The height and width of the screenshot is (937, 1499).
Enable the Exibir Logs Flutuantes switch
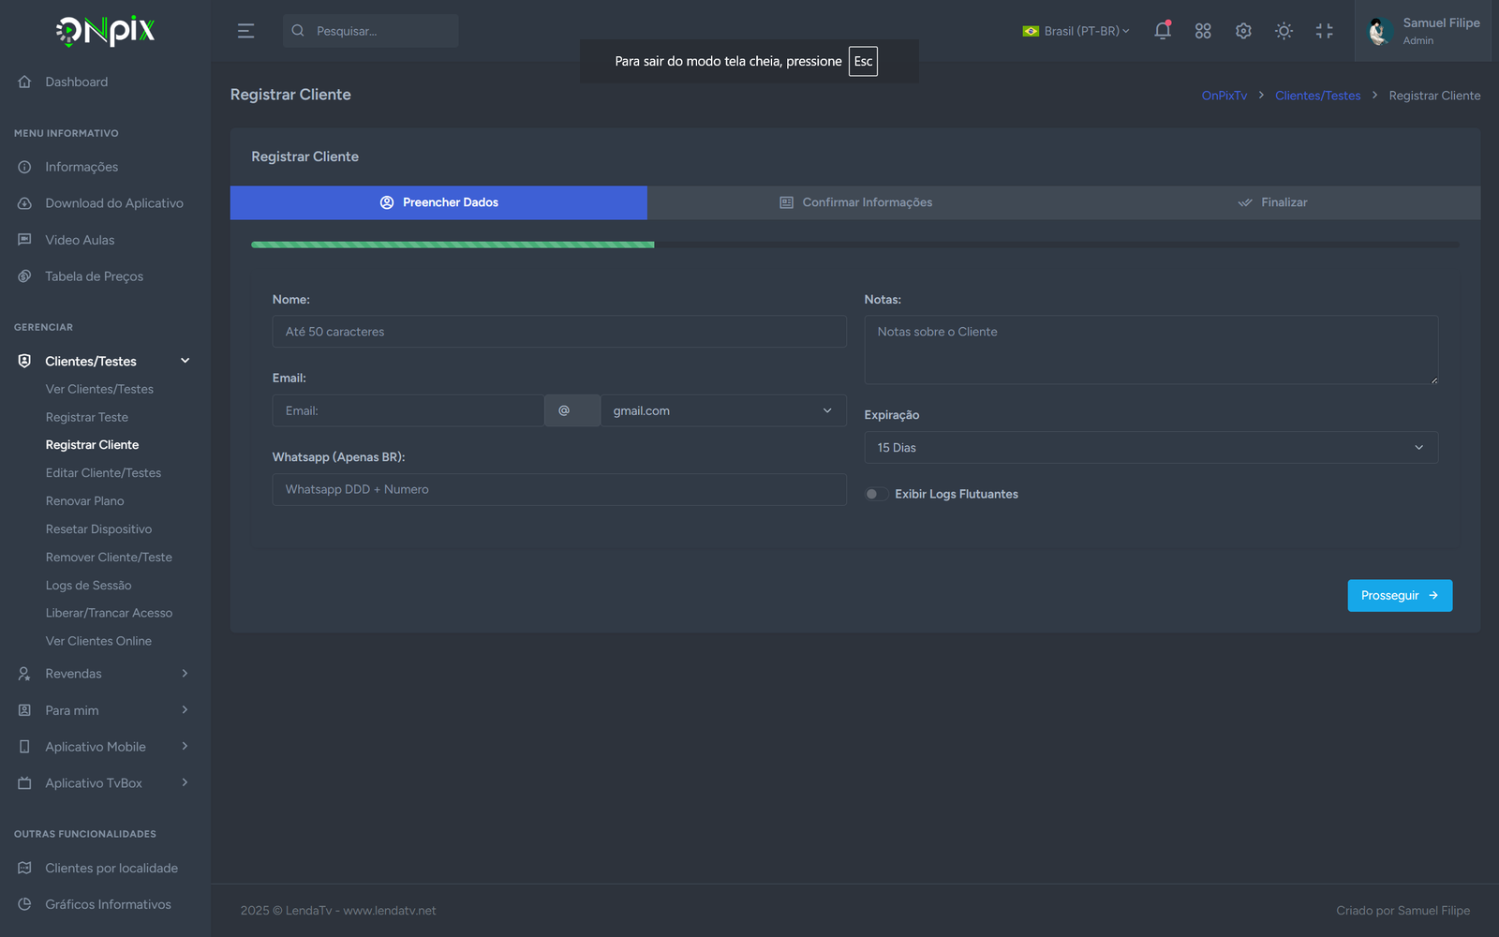tap(876, 494)
